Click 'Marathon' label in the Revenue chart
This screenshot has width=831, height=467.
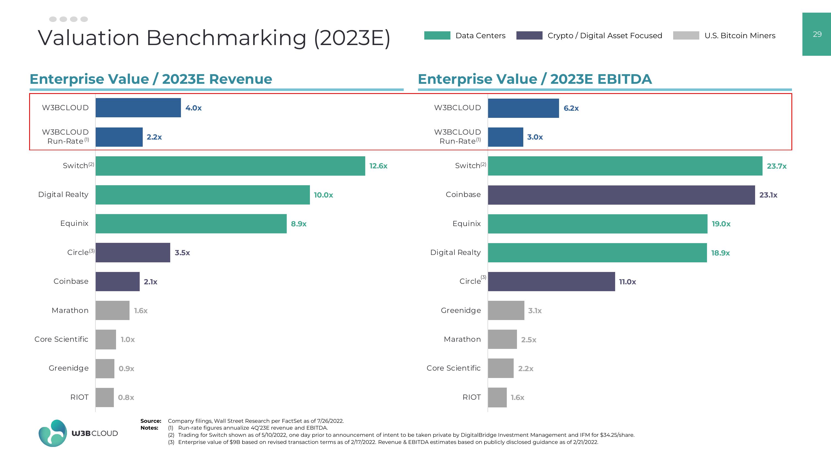(70, 310)
